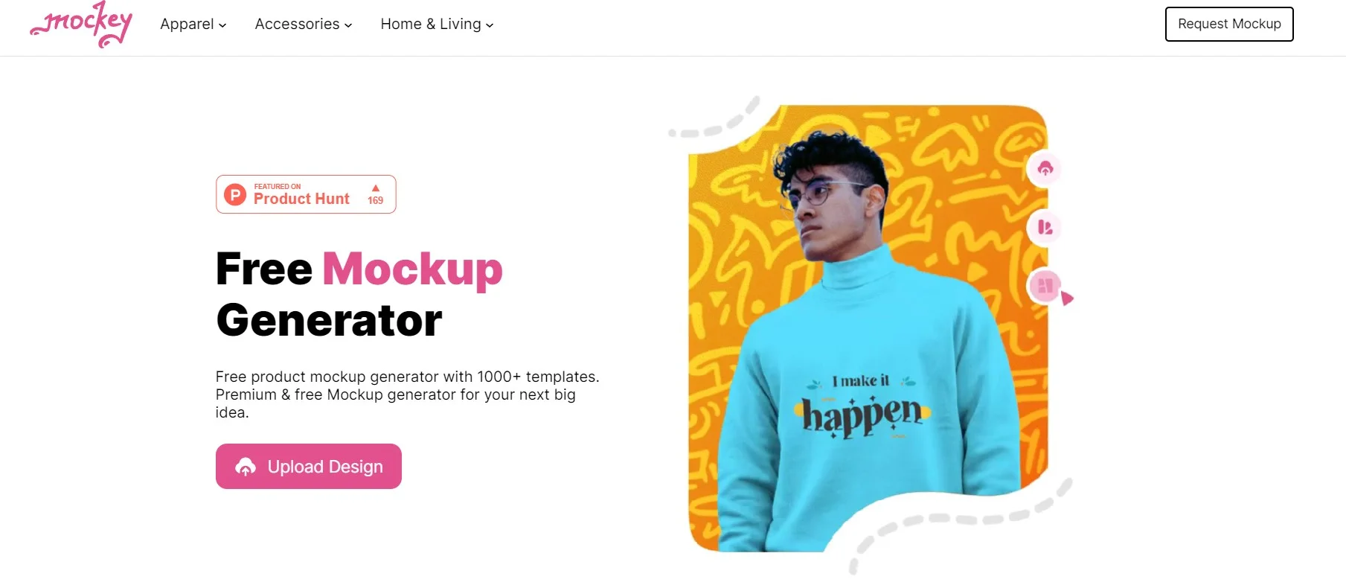Image resolution: width=1346 pixels, height=588 pixels.
Task: Click the middle pink shapes circle icon
Action: 1045,227
